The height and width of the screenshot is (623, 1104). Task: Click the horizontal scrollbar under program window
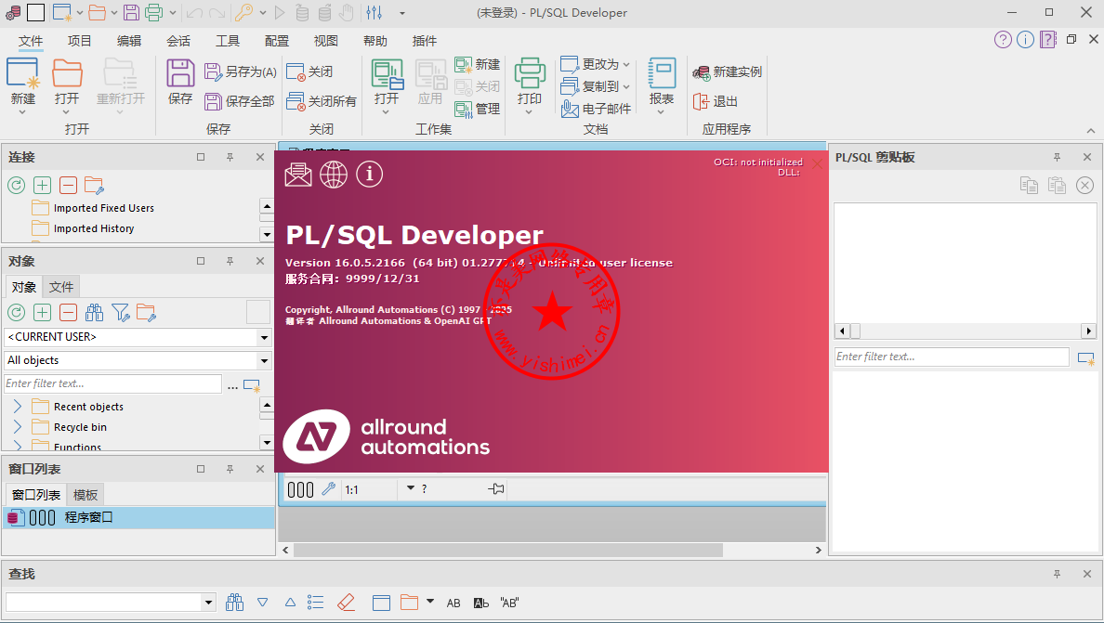pyautogui.click(x=508, y=550)
